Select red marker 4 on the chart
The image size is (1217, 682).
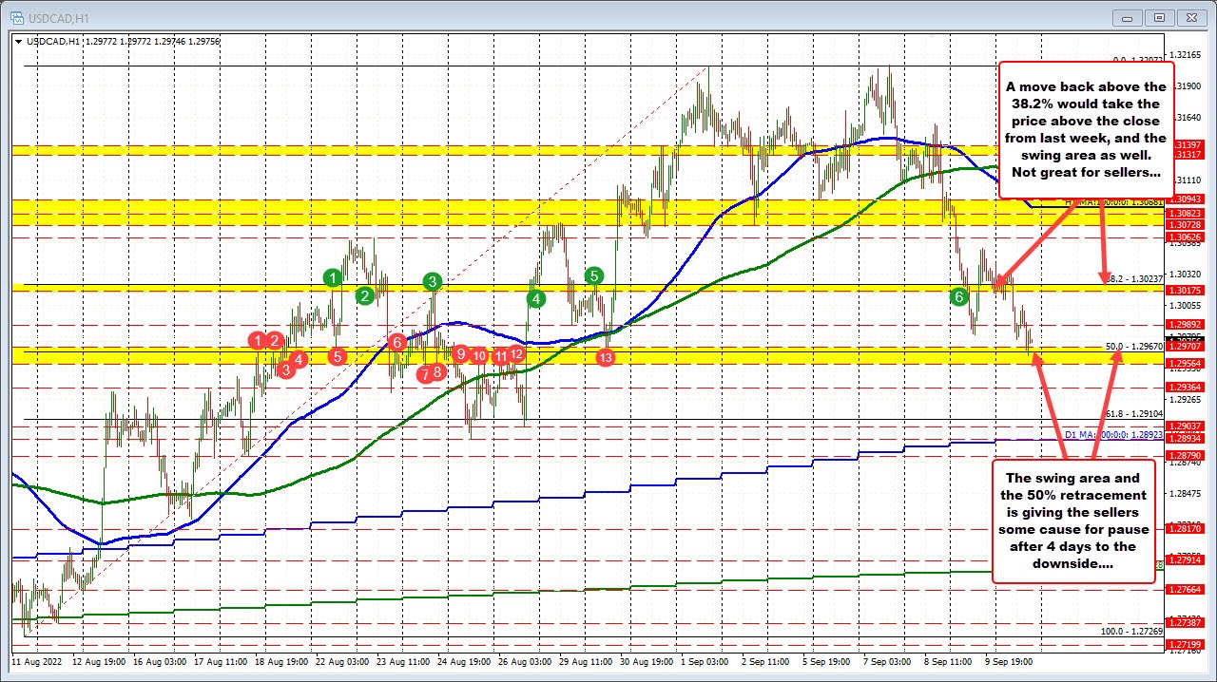298,359
